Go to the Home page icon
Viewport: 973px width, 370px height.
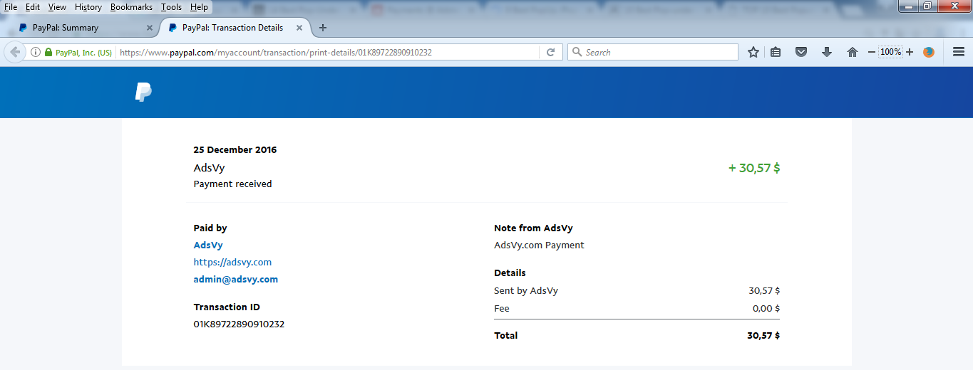[852, 52]
